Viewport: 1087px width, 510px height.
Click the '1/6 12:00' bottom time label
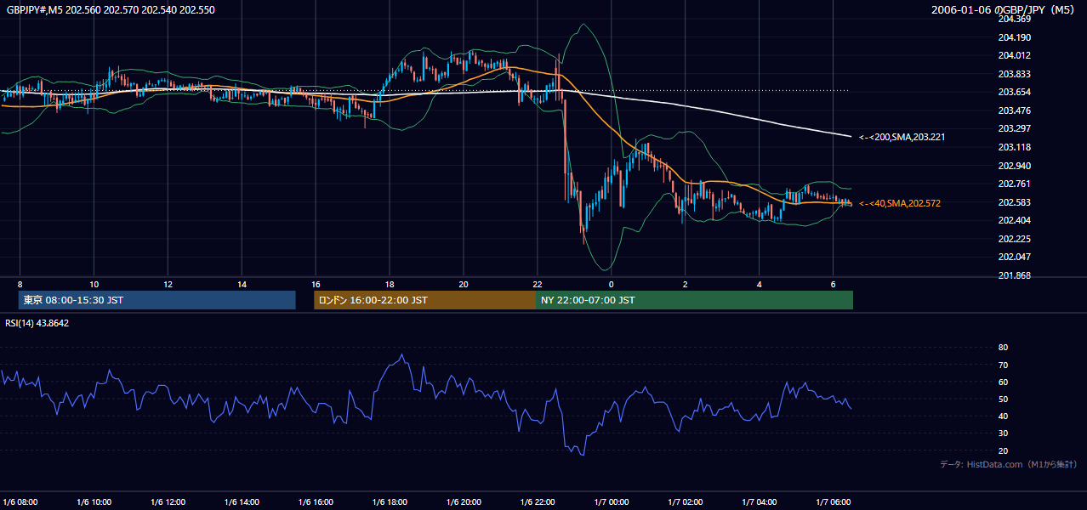pyautogui.click(x=168, y=501)
